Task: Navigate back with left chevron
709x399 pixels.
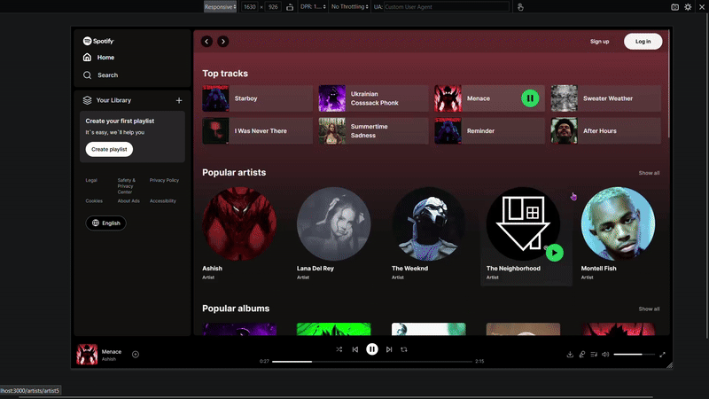Action: (206, 42)
